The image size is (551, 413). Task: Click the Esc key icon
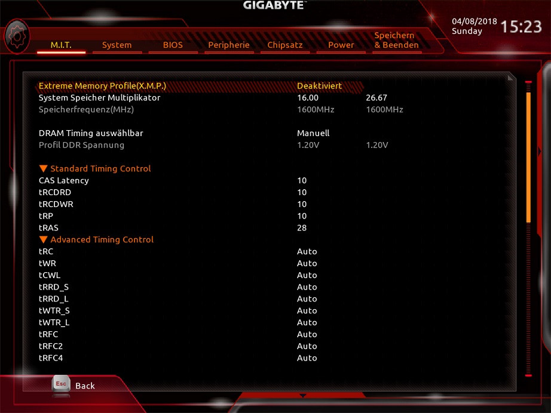point(61,384)
